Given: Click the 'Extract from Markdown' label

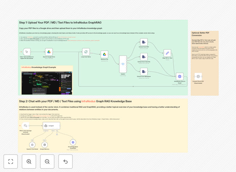Looking at the screenshot, I should click(x=144, y=76).
